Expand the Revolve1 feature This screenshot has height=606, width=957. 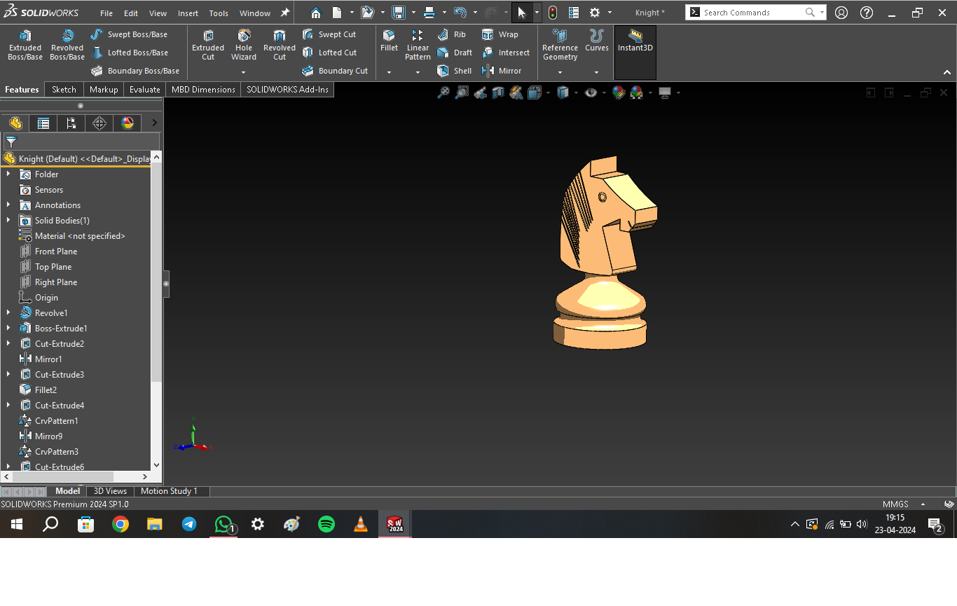pos(8,312)
